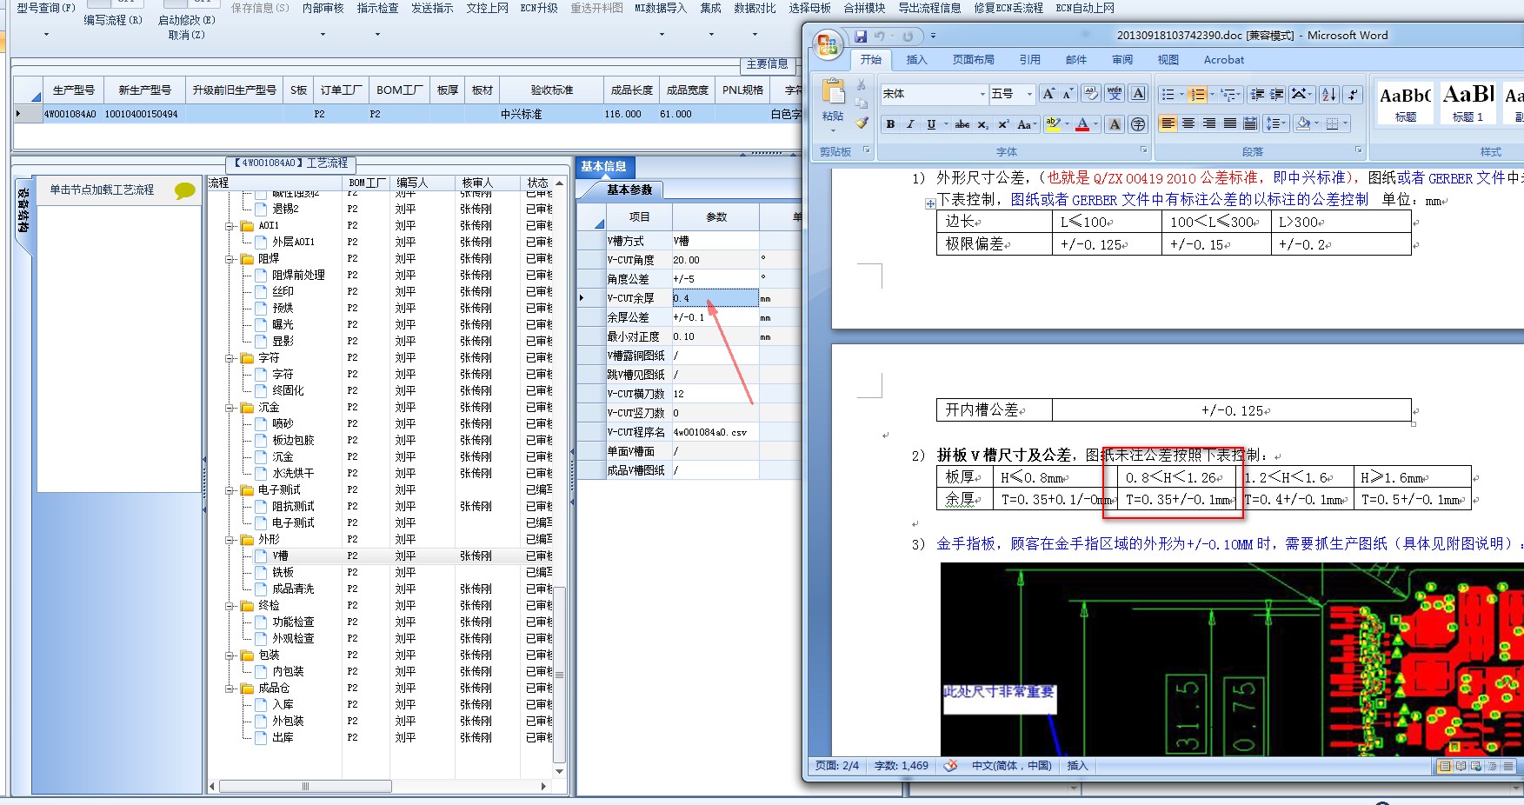This screenshot has height=805, width=1524.
Task: Open the font size dropdown (五号)
Action: coord(1029,94)
